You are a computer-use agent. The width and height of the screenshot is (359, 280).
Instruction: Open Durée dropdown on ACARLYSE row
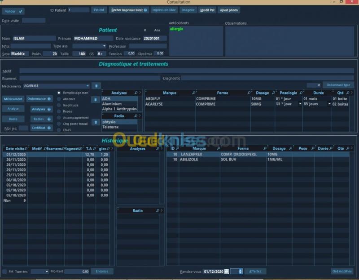(x=329, y=104)
